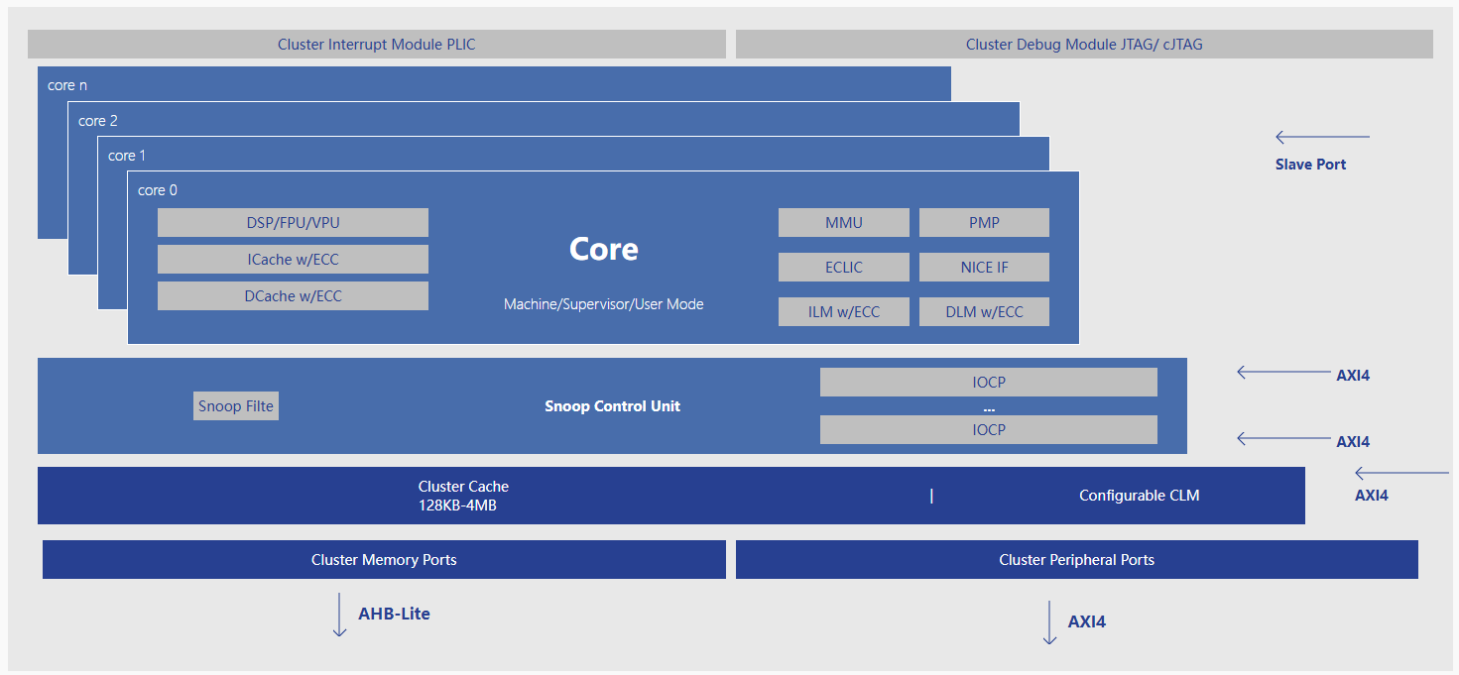The width and height of the screenshot is (1459, 675).
Task: Click the Cluster Peripheral Ports bar
Action: click(x=1076, y=559)
